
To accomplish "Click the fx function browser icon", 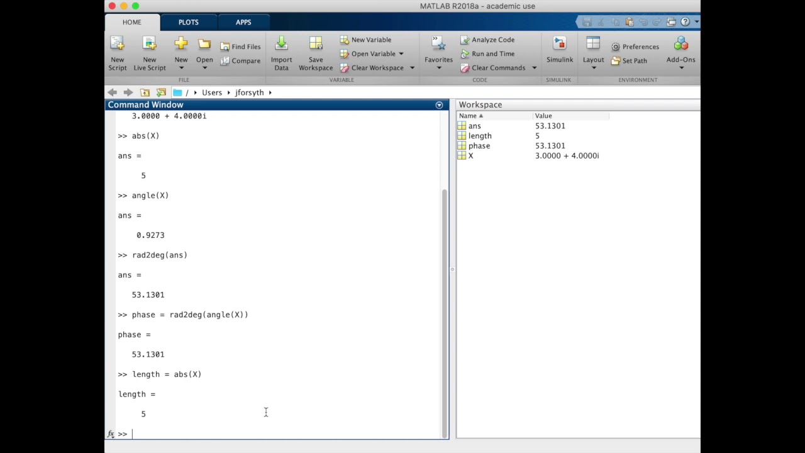I will click(111, 433).
